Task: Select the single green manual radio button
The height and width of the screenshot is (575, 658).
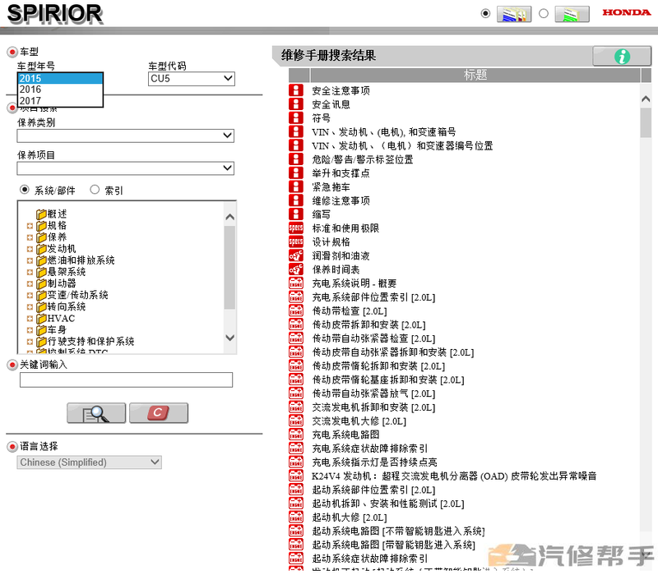Action: coord(541,13)
